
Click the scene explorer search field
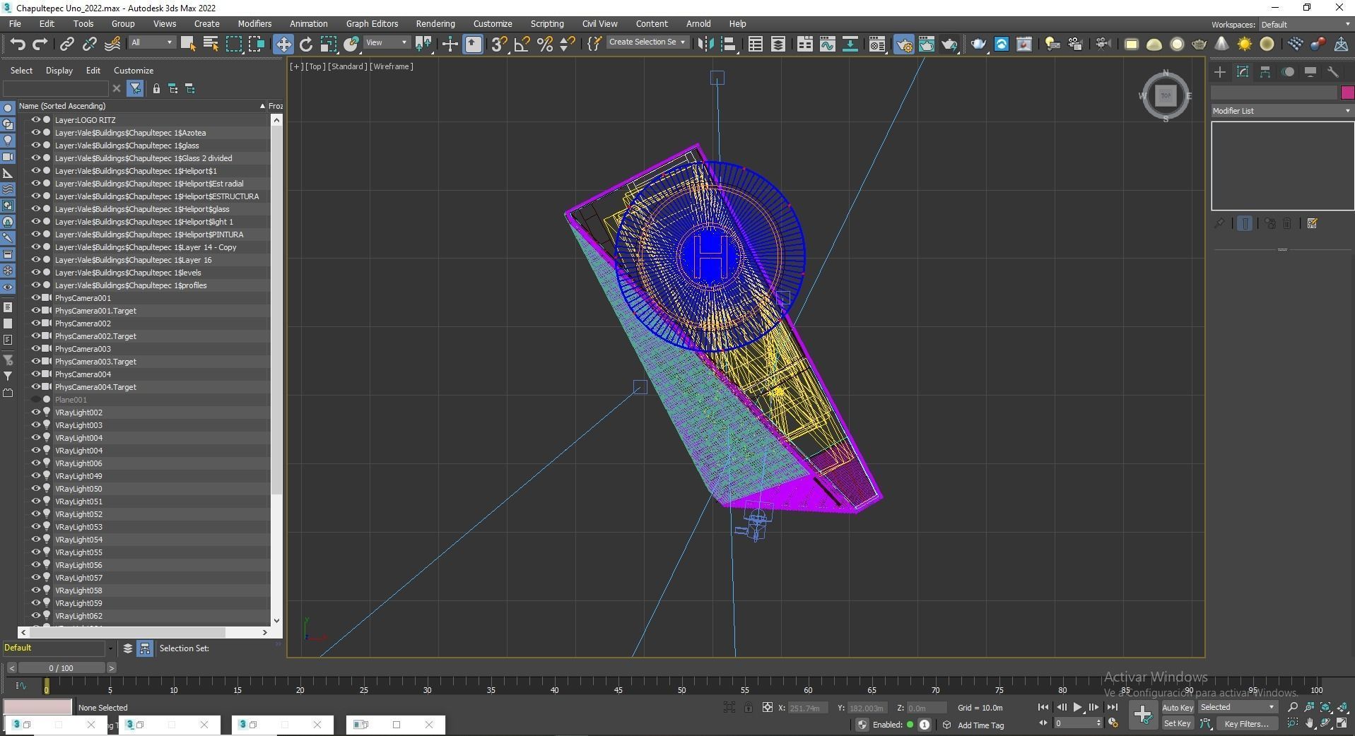tap(57, 88)
